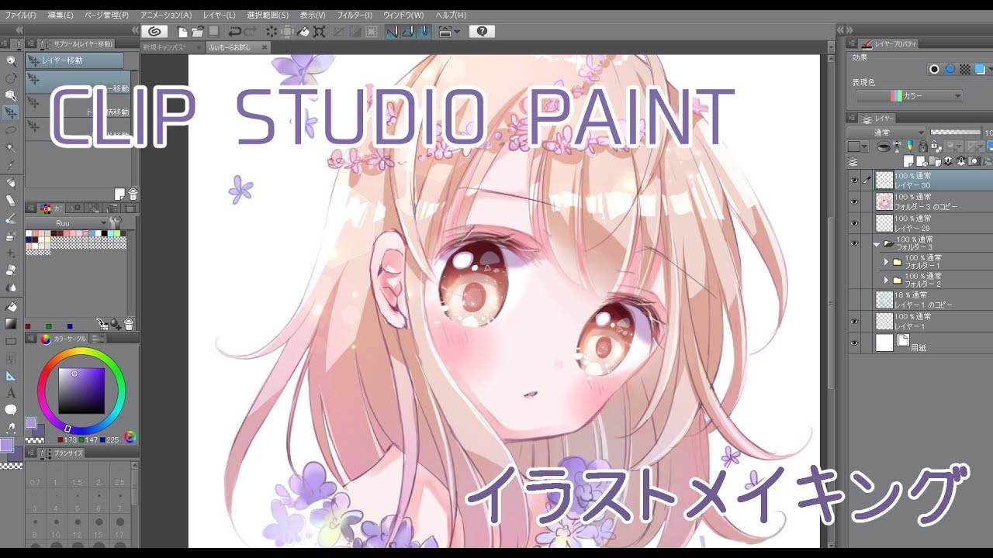Select the Rotate view tool
The width and height of the screenshot is (993, 558).
11,78
